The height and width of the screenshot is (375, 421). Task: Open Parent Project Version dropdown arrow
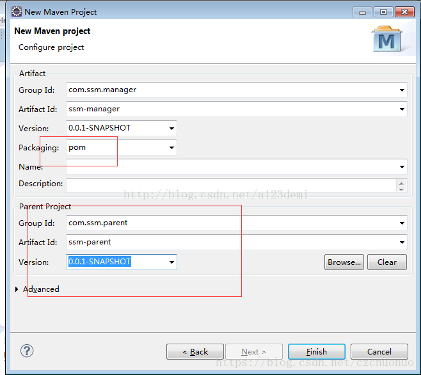tap(171, 262)
